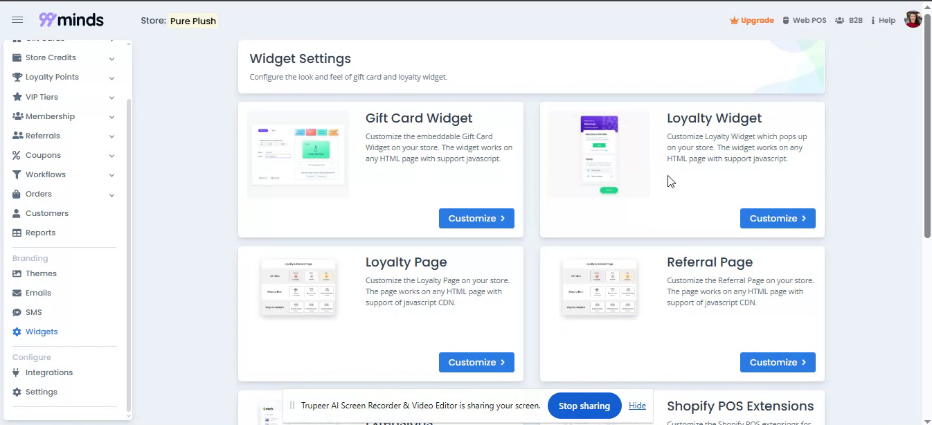Expand the Coupons submenu arrow
The height and width of the screenshot is (425, 932).
tap(111, 156)
